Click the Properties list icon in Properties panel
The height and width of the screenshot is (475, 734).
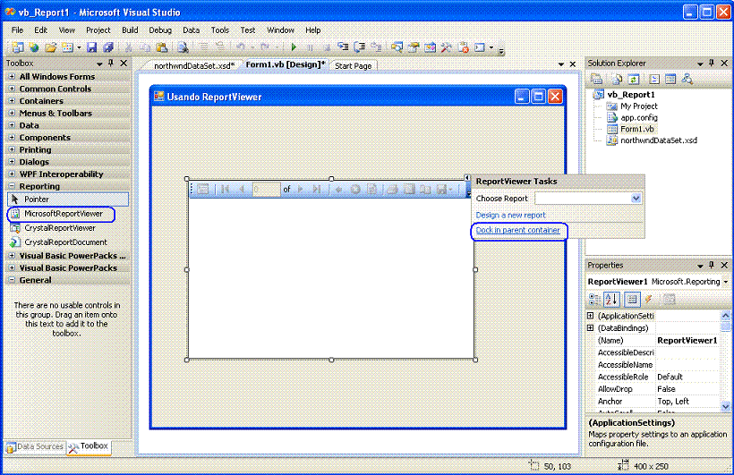coord(631,299)
